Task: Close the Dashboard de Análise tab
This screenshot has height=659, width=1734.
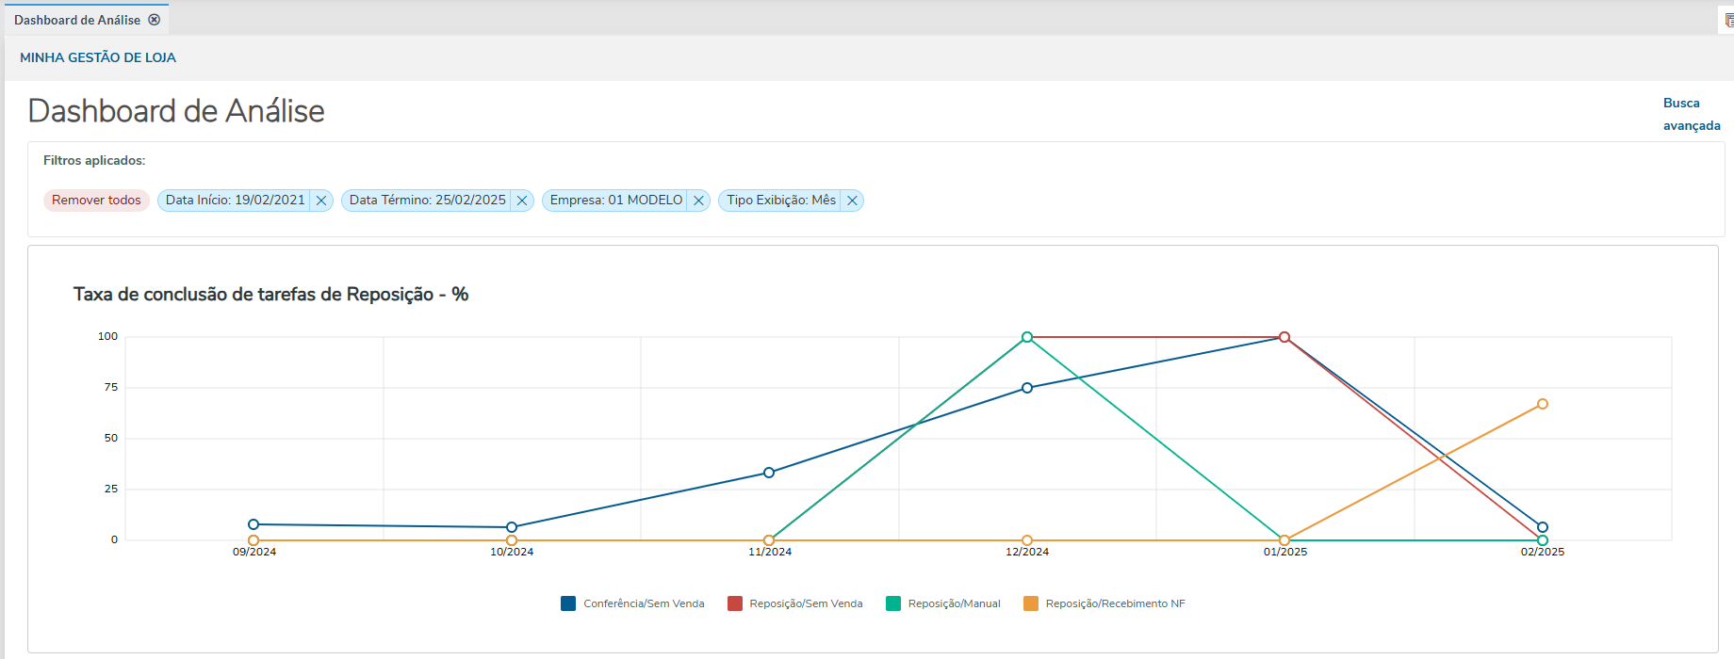Action: (155, 20)
